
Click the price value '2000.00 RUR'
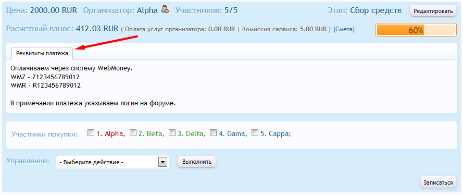coord(54,10)
